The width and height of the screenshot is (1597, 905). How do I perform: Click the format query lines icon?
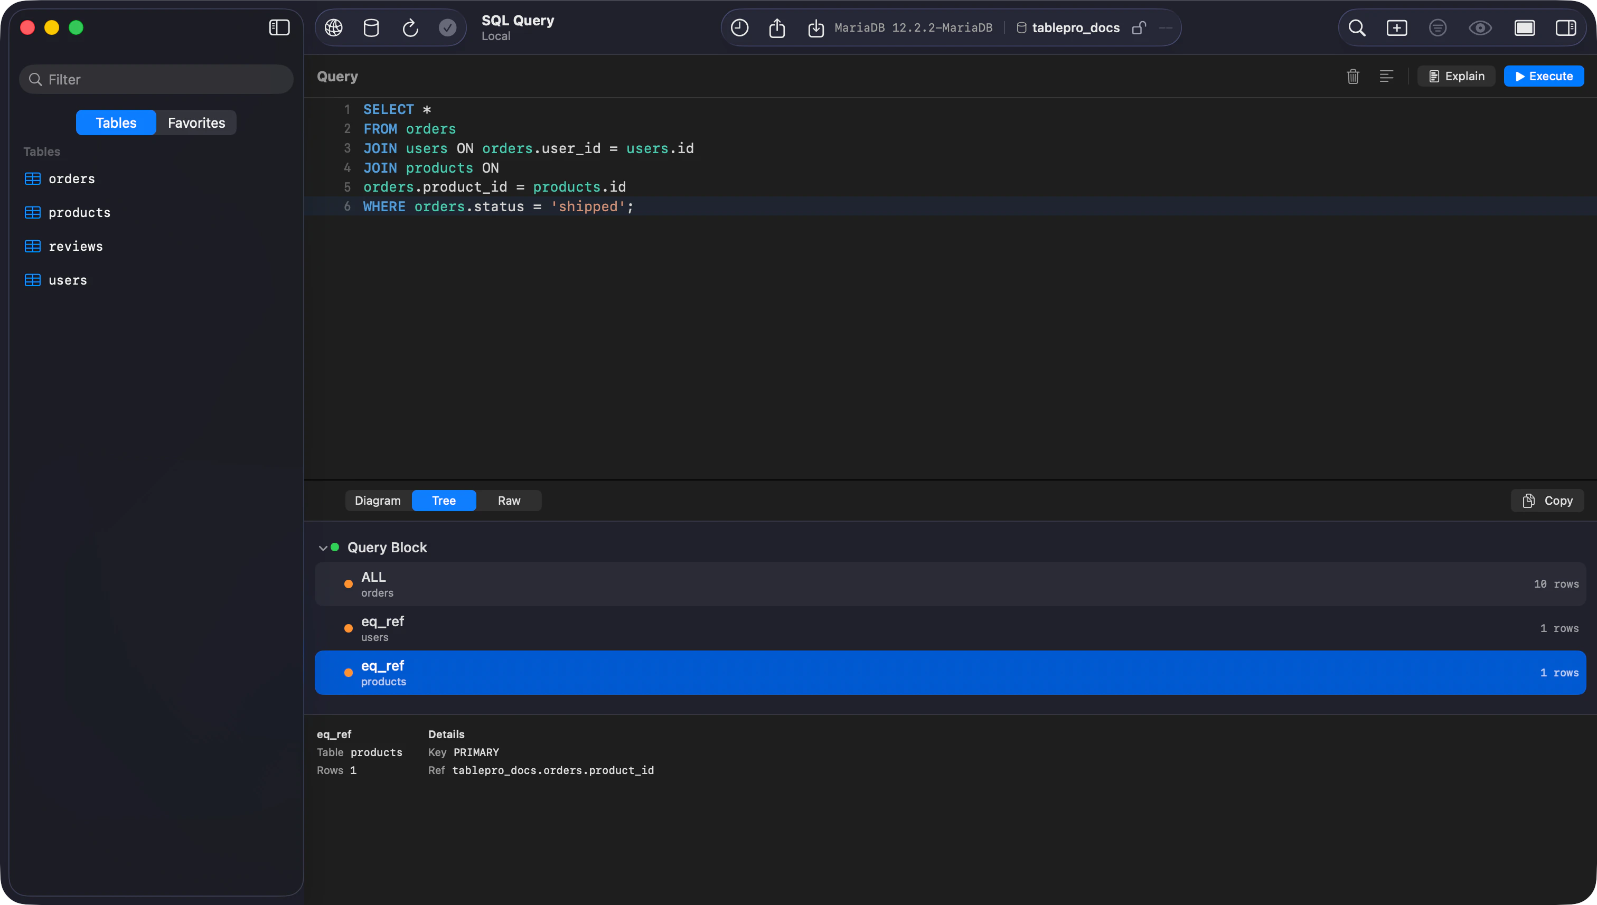1386,77
